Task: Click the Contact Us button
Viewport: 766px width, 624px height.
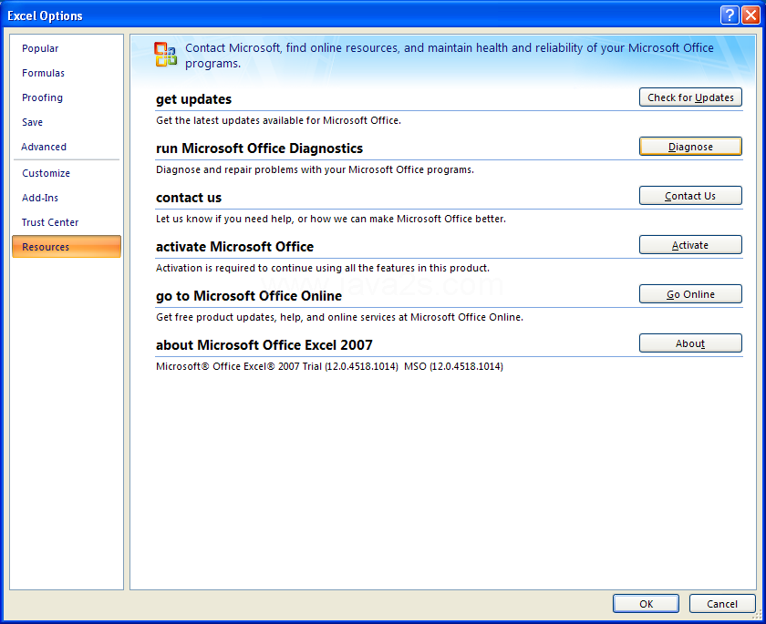Action: coord(690,196)
